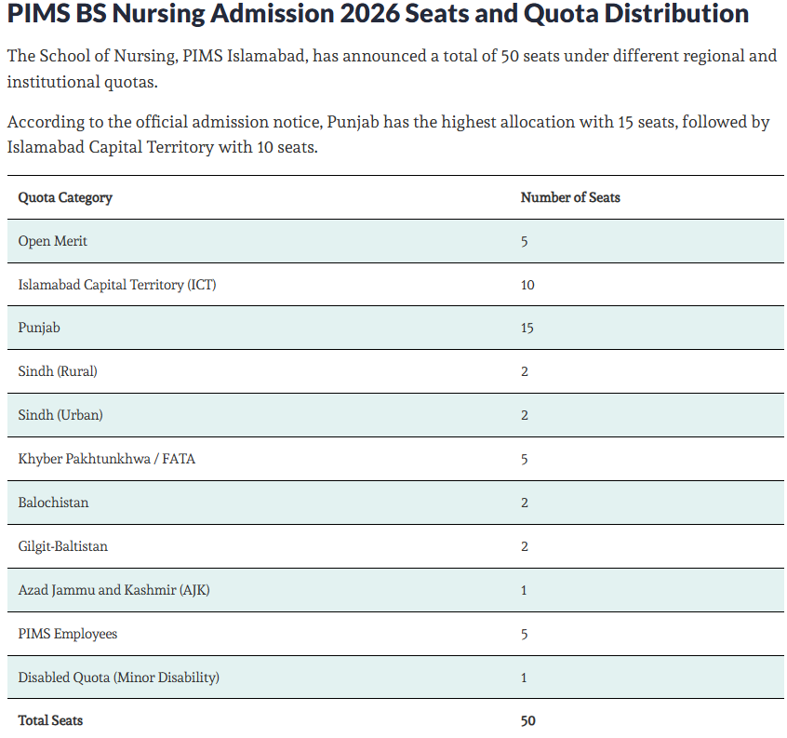
Task: Click the 'Gilgit-Baltistan' cell
Action: pos(62,546)
